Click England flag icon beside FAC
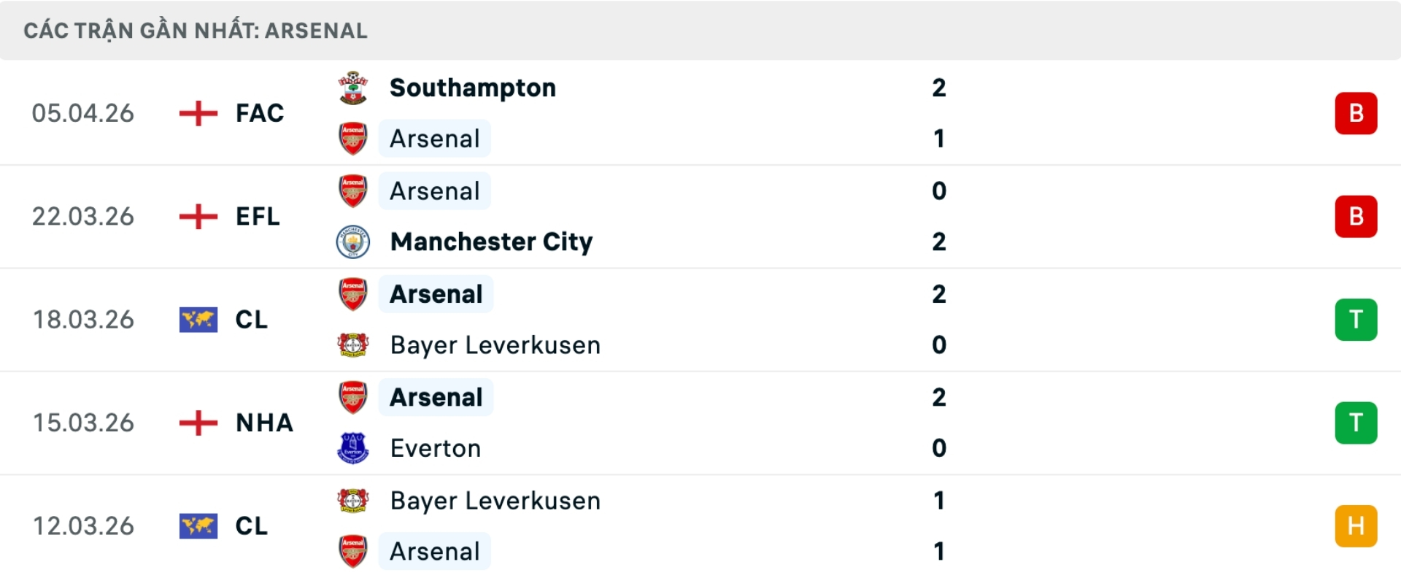Screen dimensions: 1401x578 [x=198, y=114]
